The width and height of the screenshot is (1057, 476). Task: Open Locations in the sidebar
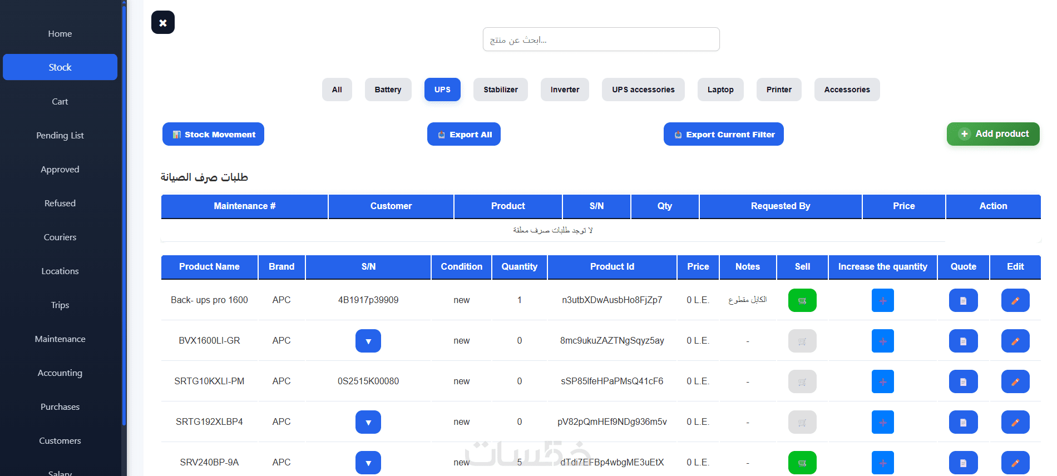(60, 271)
